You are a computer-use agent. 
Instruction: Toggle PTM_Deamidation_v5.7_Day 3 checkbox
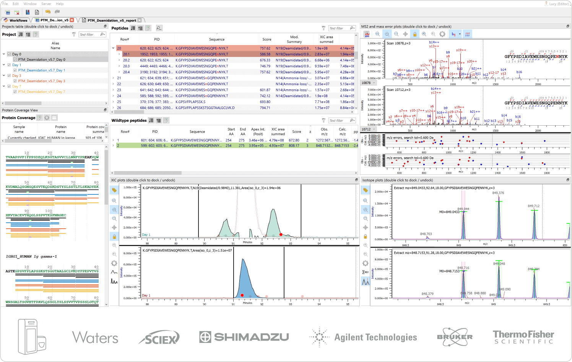[x=15, y=81]
